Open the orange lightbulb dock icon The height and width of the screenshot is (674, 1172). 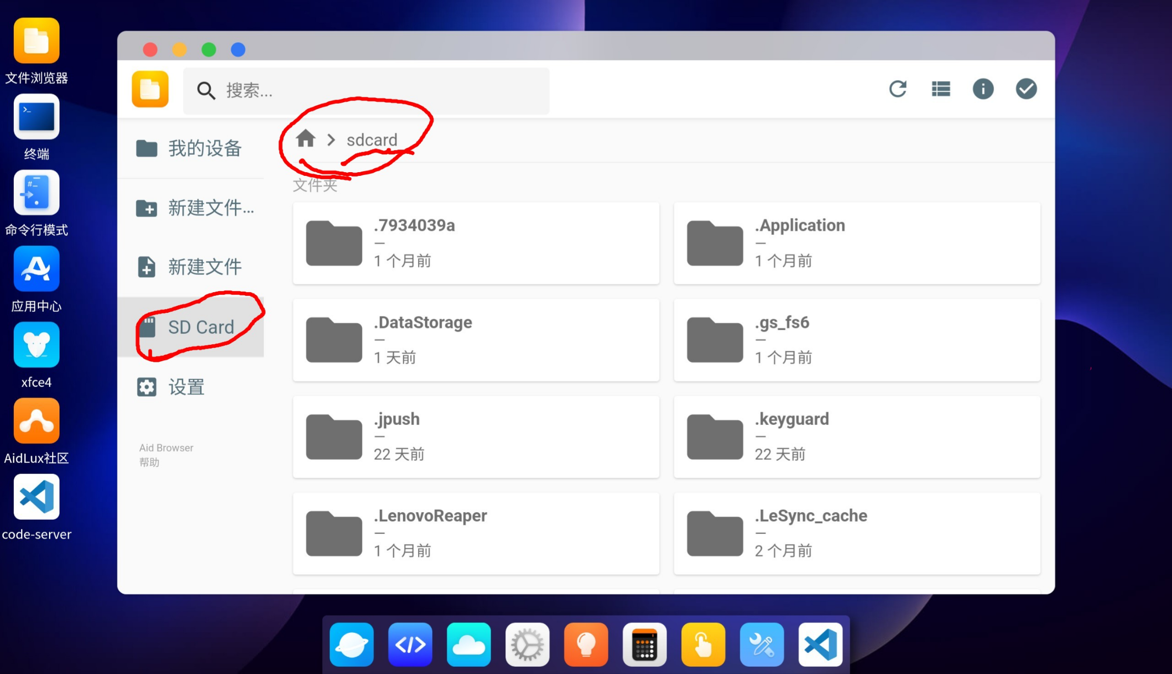(586, 645)
